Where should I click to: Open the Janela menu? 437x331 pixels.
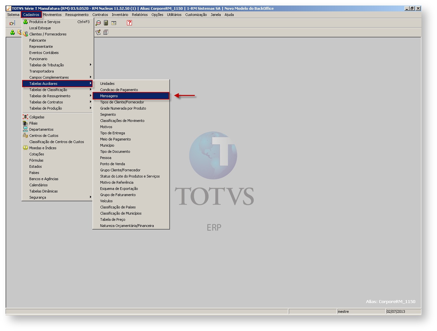pyautogui.click(x=215, y=15)
